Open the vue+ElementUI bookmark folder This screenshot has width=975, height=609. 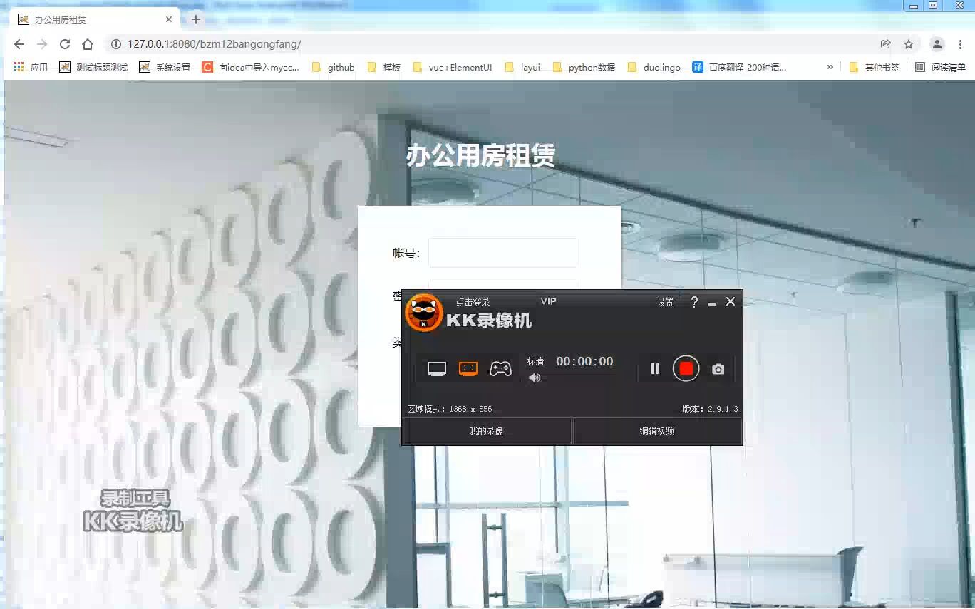(x=453, y=68)
